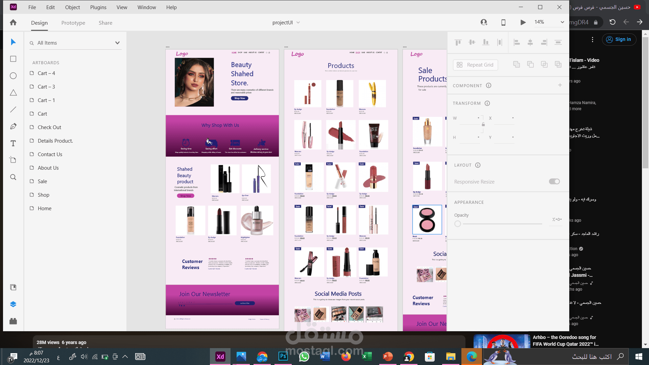Select the Line tool

click(13, 109)
